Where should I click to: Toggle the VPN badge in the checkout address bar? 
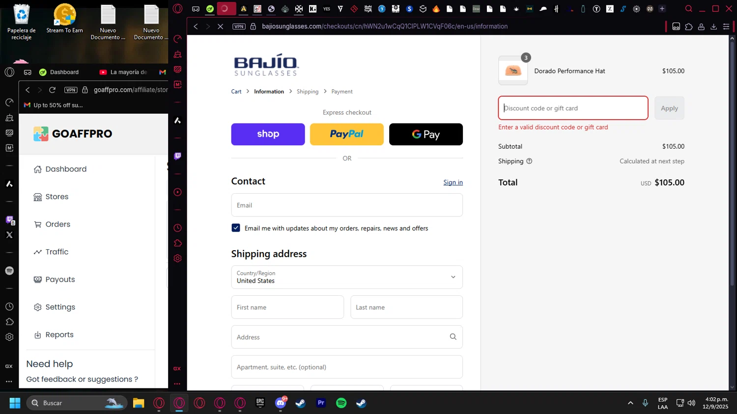[239, 26]
